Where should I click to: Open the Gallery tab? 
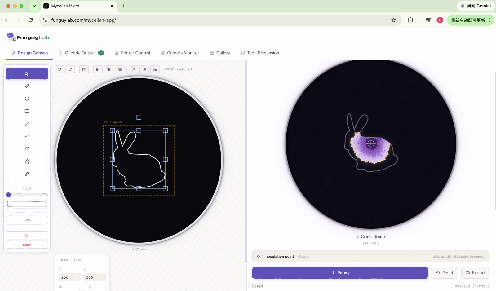[220, 53]
